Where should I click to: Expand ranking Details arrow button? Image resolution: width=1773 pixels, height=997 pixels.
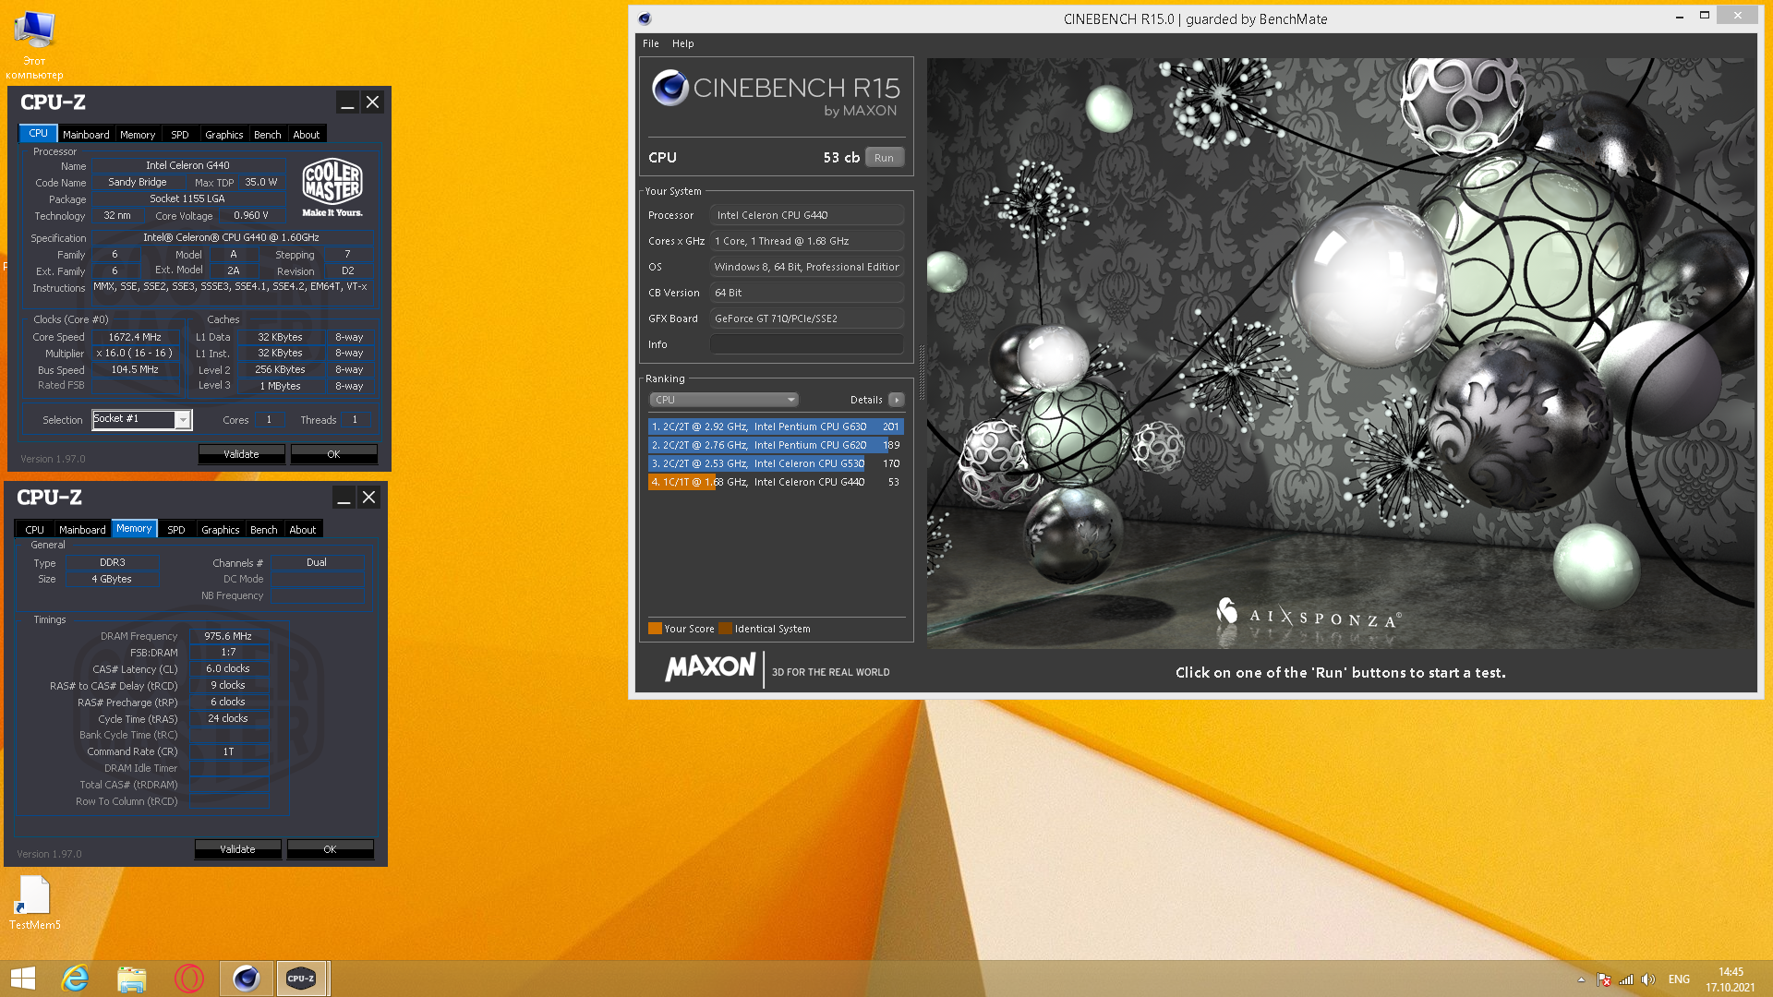pyautogui.click(x=897, y=400)
